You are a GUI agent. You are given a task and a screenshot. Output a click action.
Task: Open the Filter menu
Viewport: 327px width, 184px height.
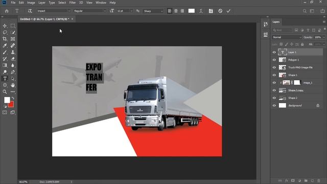pyautogui.click(x=73, y=3)
